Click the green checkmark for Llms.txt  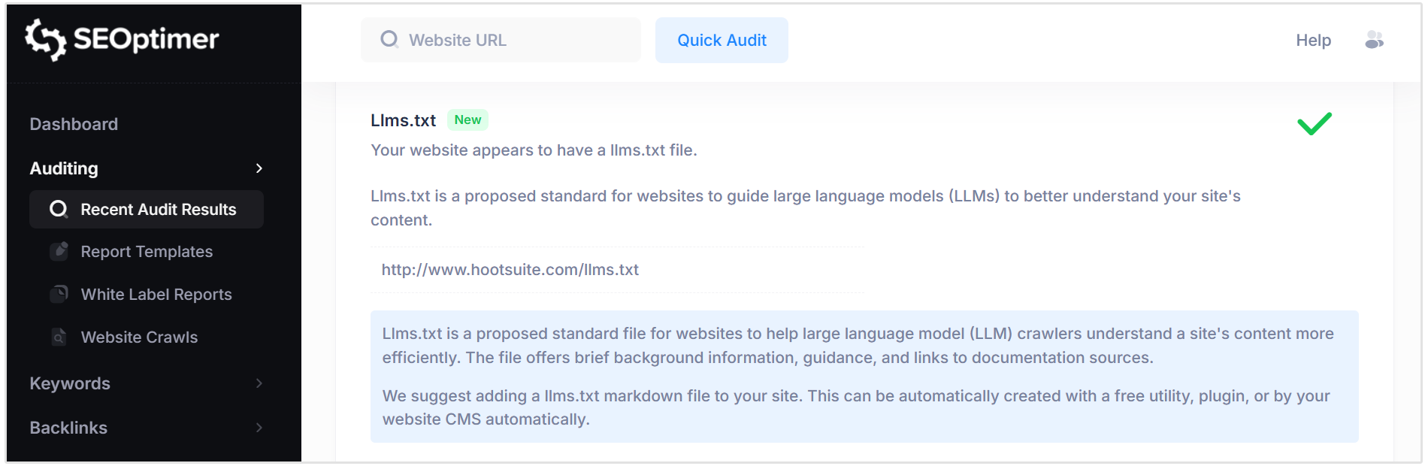1314,123
